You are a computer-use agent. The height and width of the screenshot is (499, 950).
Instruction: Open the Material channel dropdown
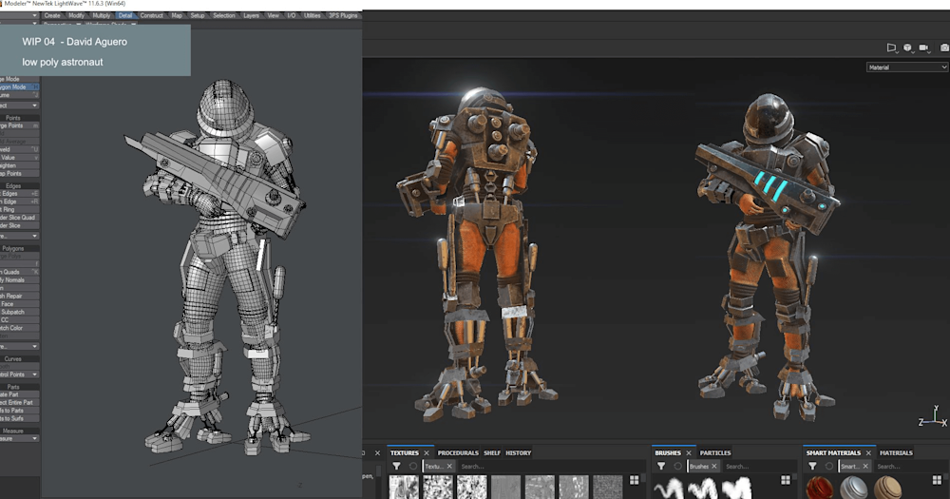906,67
